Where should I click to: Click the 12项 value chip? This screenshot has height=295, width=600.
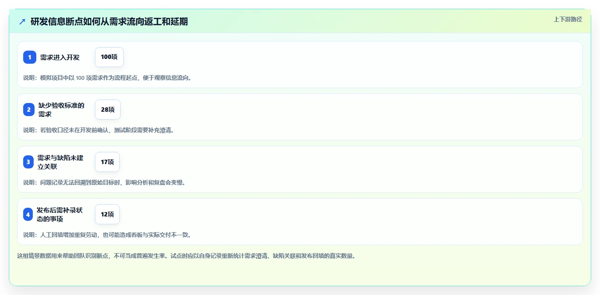click(107, 214)
